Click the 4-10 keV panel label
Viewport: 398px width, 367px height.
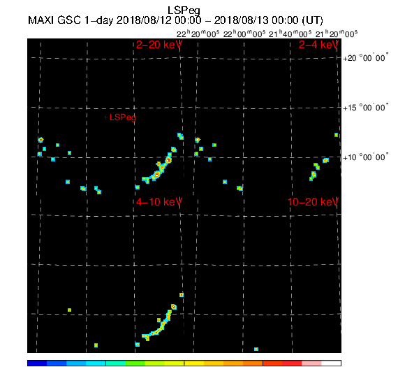coord(159,202)
